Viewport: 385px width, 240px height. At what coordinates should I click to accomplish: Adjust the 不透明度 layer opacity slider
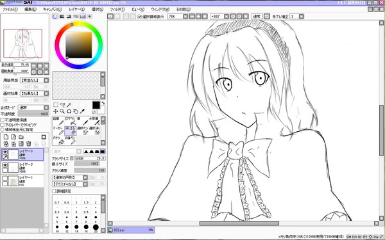33,114
